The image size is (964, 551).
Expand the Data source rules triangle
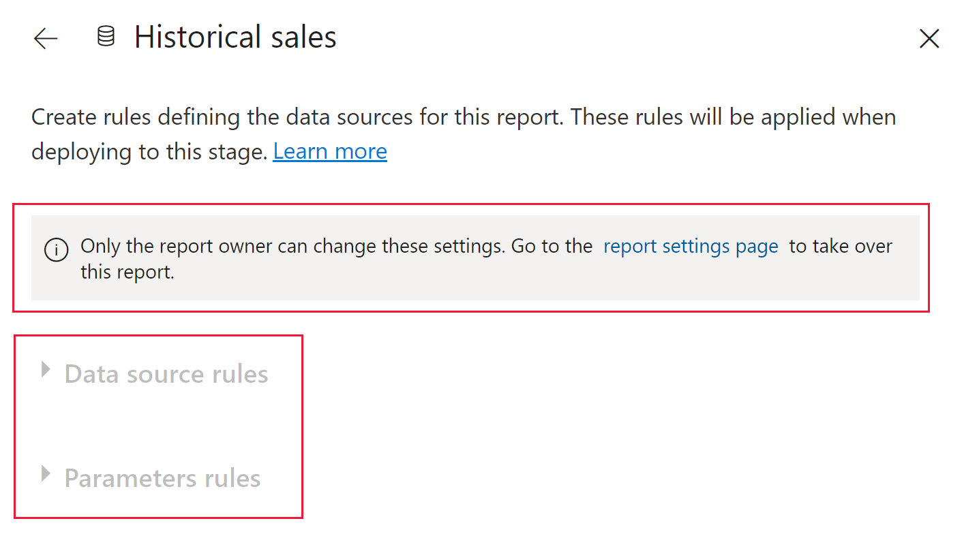[46, 369]
